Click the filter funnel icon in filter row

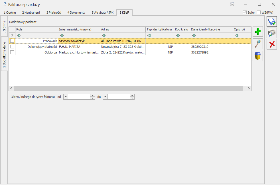(12, 35)
